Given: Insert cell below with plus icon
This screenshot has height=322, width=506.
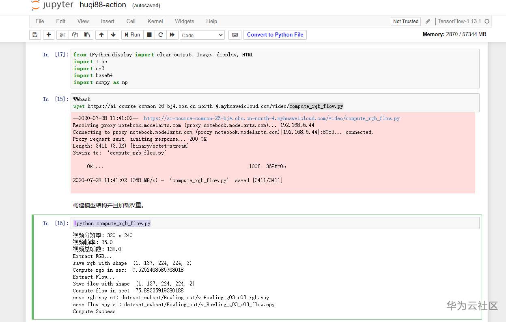Looking at the screenshot, I should coord(49,35).
